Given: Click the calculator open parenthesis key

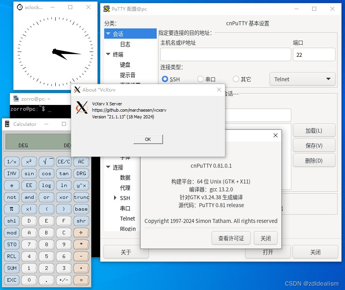Looking at the screenshot, I should pyautogui.click(x=47, y=209).
